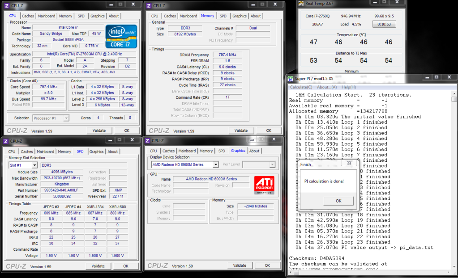
Task: Click the processor Name field showing Intel Core i7
Action: [x=68, y=27]
